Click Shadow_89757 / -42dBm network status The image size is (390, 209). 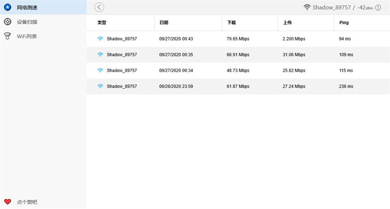(x=343, y=7)
